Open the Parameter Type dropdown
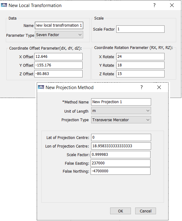The width and height of the screenshot is (182, 221). [59, 35]
